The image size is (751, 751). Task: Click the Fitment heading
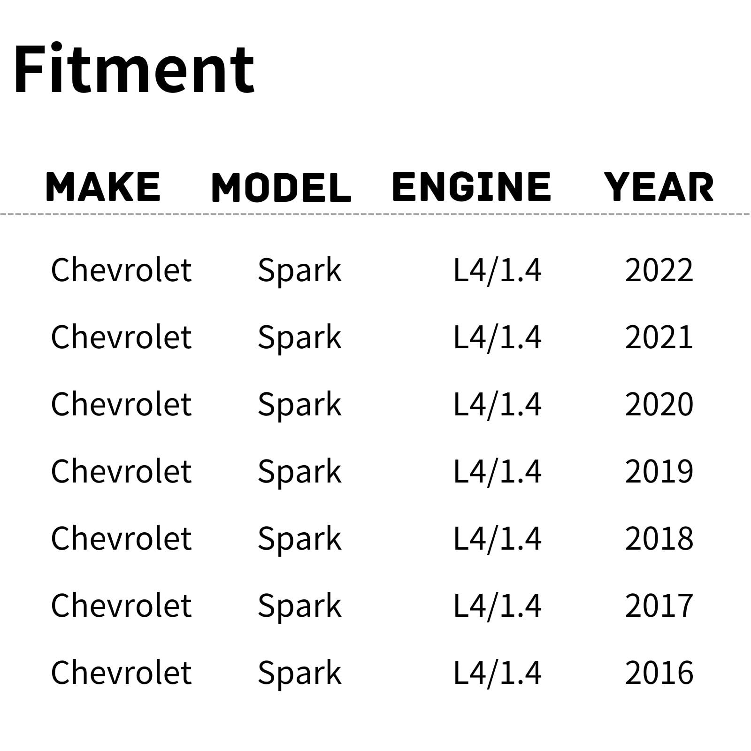click(x=134, y=69)
